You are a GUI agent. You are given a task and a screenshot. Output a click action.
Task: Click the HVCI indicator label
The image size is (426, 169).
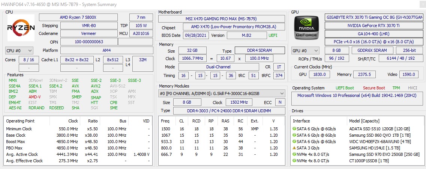[412, 88]
